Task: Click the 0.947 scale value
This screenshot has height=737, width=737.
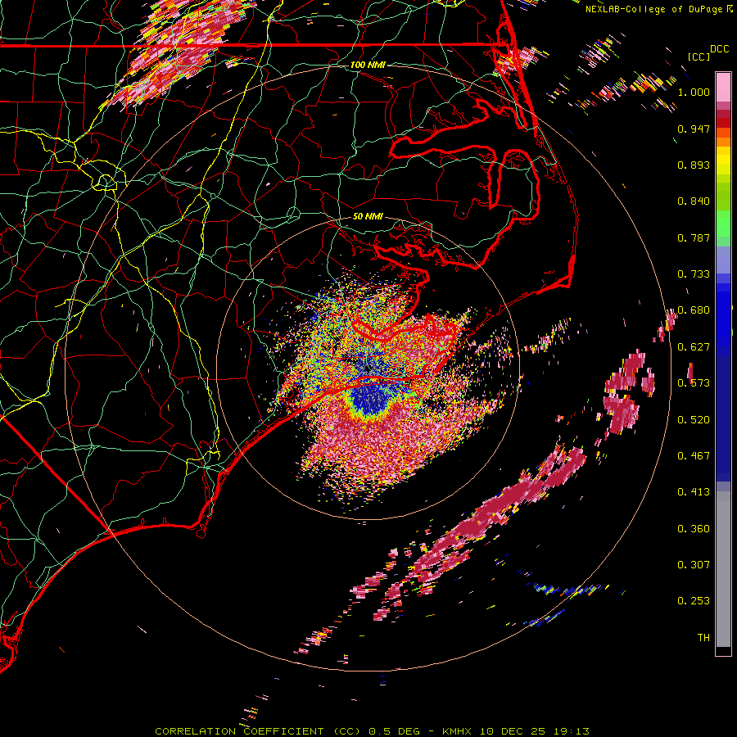Action: [x=694, y=129]
